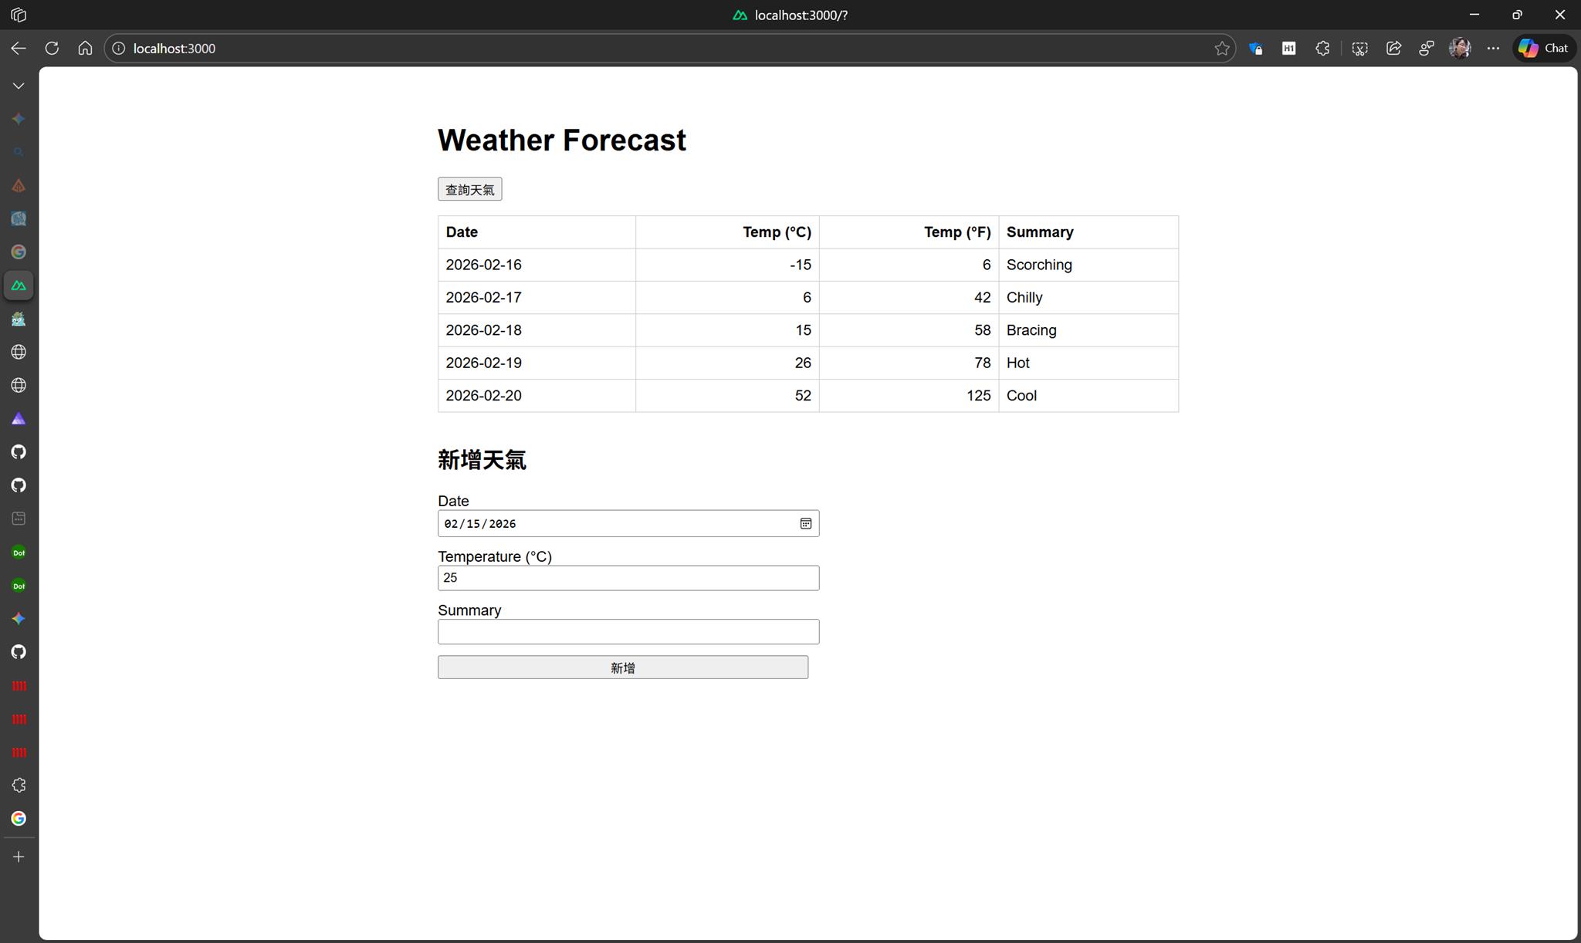The image size is (1581, 943).
Task: Focus the Temperature (°C) input field
Action: pos(628,578)
